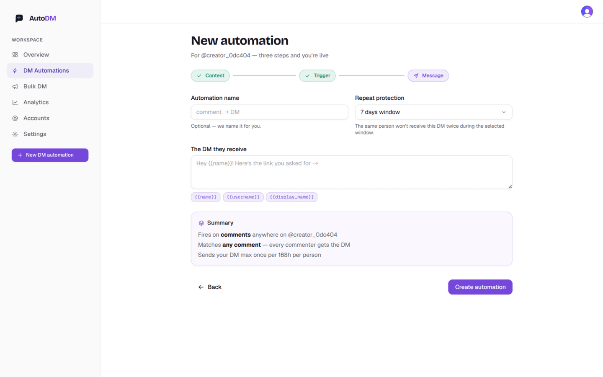Click the Create automation button
The width and height of the screenshot is (603, 377).
480,287
